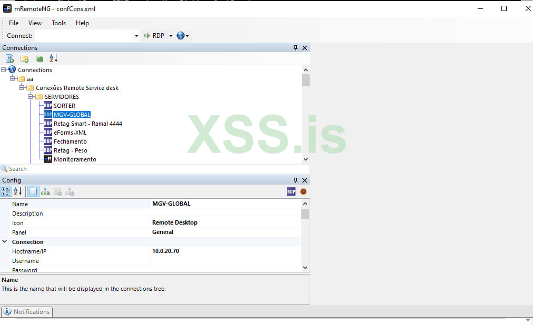Screen dimensions: 533x325
Task: Pin the Connections panel
Action: tap(295, 48)
